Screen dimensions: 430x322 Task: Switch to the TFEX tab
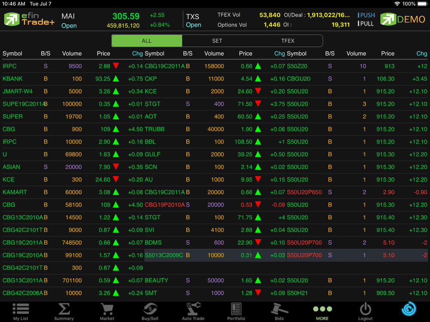coord(287,41)
